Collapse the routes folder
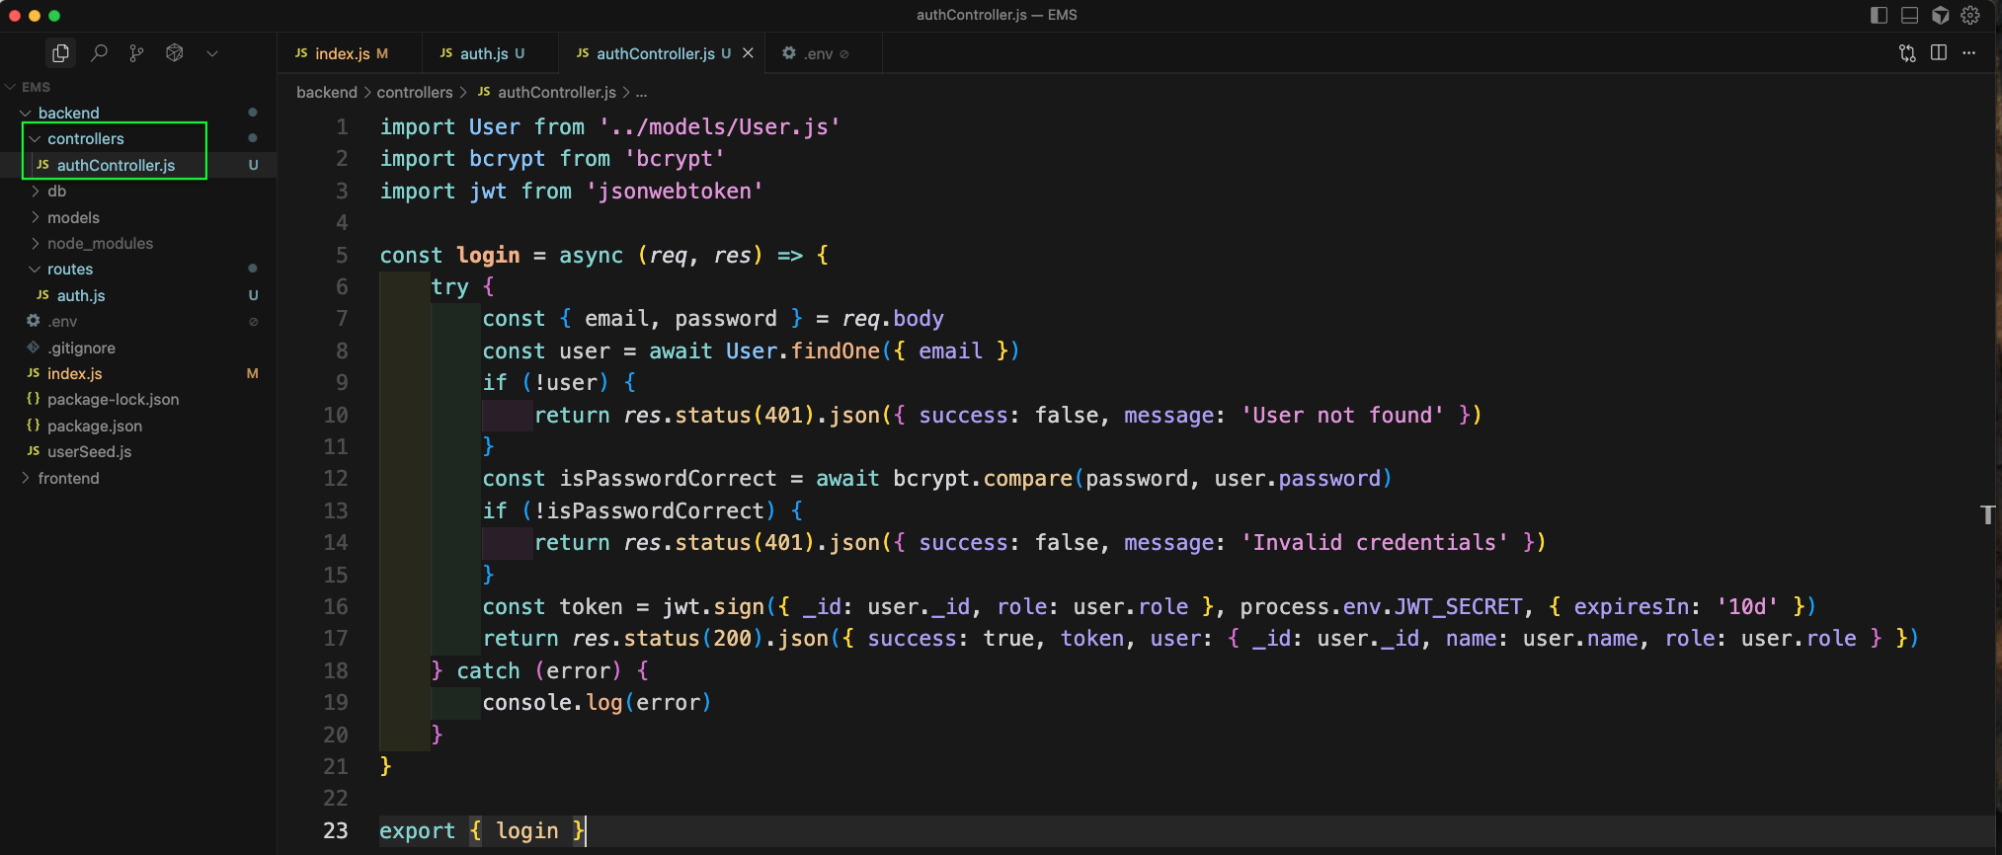2002x855 pixels. coord(138,269)
